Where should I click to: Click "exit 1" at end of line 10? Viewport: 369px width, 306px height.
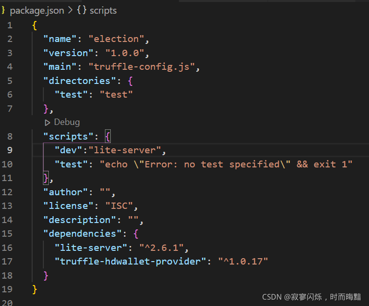(330, 164)
